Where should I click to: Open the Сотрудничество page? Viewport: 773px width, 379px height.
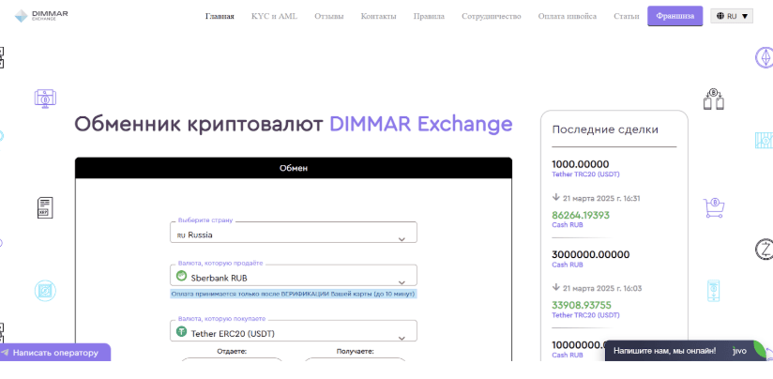(x=491, y=16)
